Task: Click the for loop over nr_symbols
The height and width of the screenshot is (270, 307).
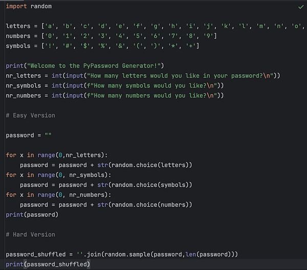Action: point(58,175)
